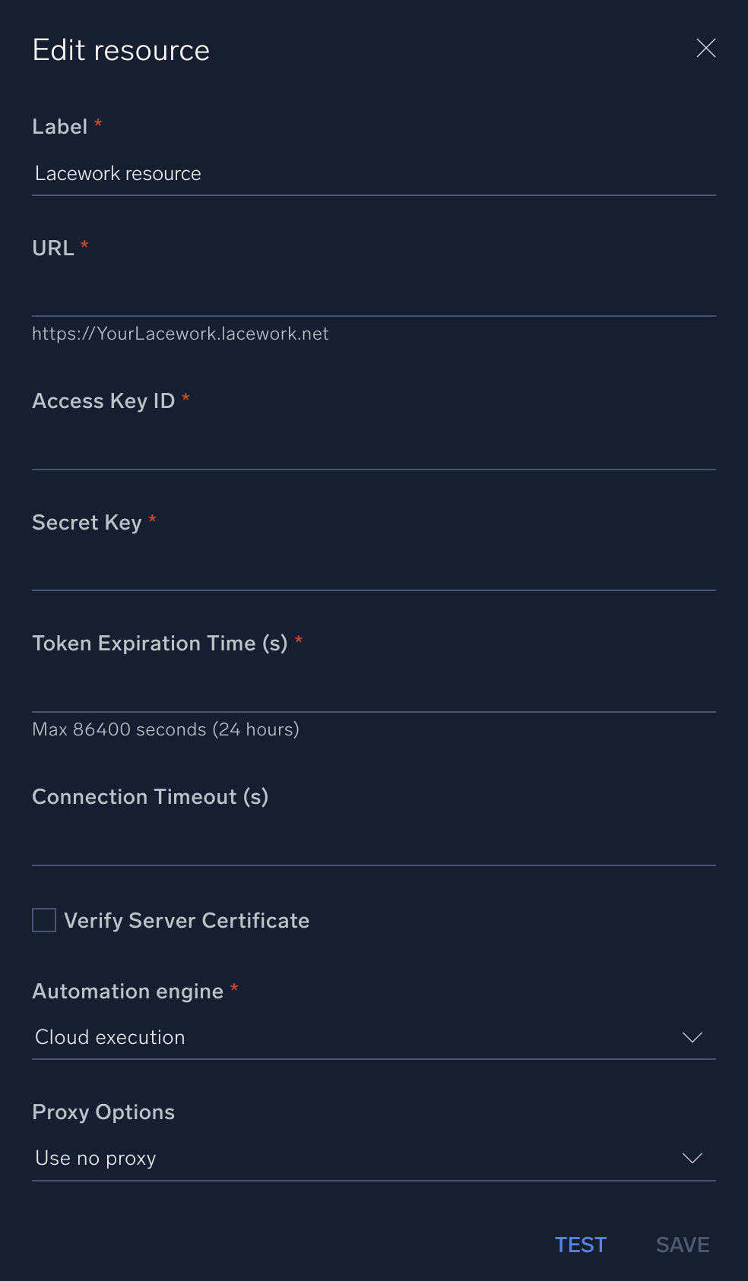Open the Cloud execution dropdown
The image size is (748, 1281).
[357, 1038]
